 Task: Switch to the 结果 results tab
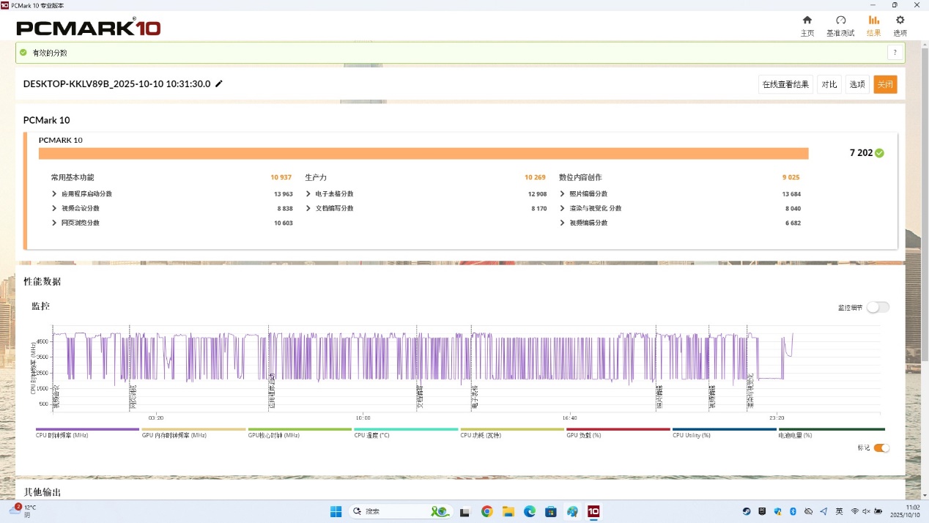[x=873, y=25]
